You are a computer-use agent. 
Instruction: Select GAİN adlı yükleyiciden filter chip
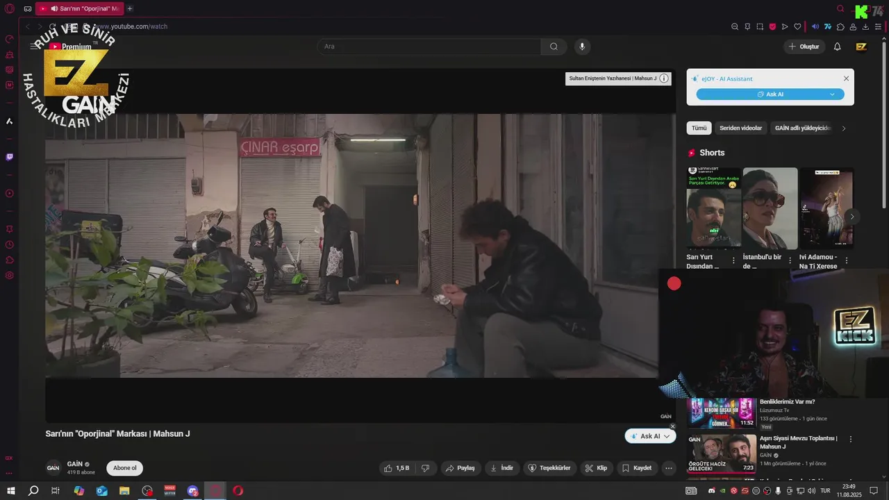pyautogui.click(x=802, y=128)
